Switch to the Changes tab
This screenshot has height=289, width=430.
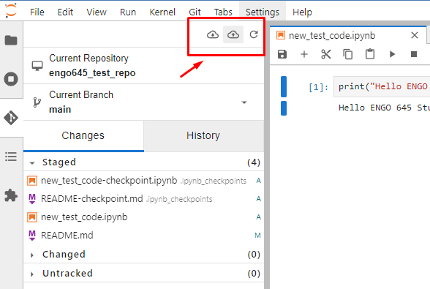[x=83, y=135]
